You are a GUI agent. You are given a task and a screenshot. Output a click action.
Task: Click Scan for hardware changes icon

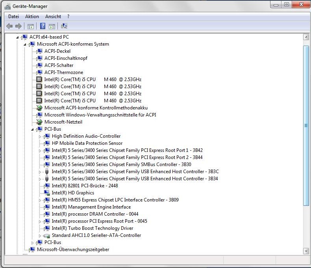64,26
